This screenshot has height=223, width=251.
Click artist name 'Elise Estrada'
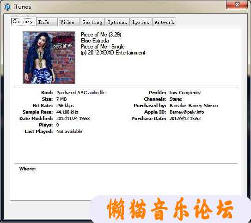point(95,41)
